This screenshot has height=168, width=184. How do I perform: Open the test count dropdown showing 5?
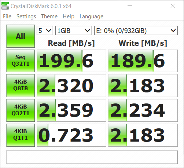click(x=45, y=30)
